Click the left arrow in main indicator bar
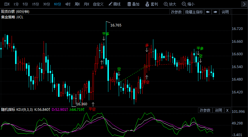The width and height of the screenshot is (248, 137). 208,12
